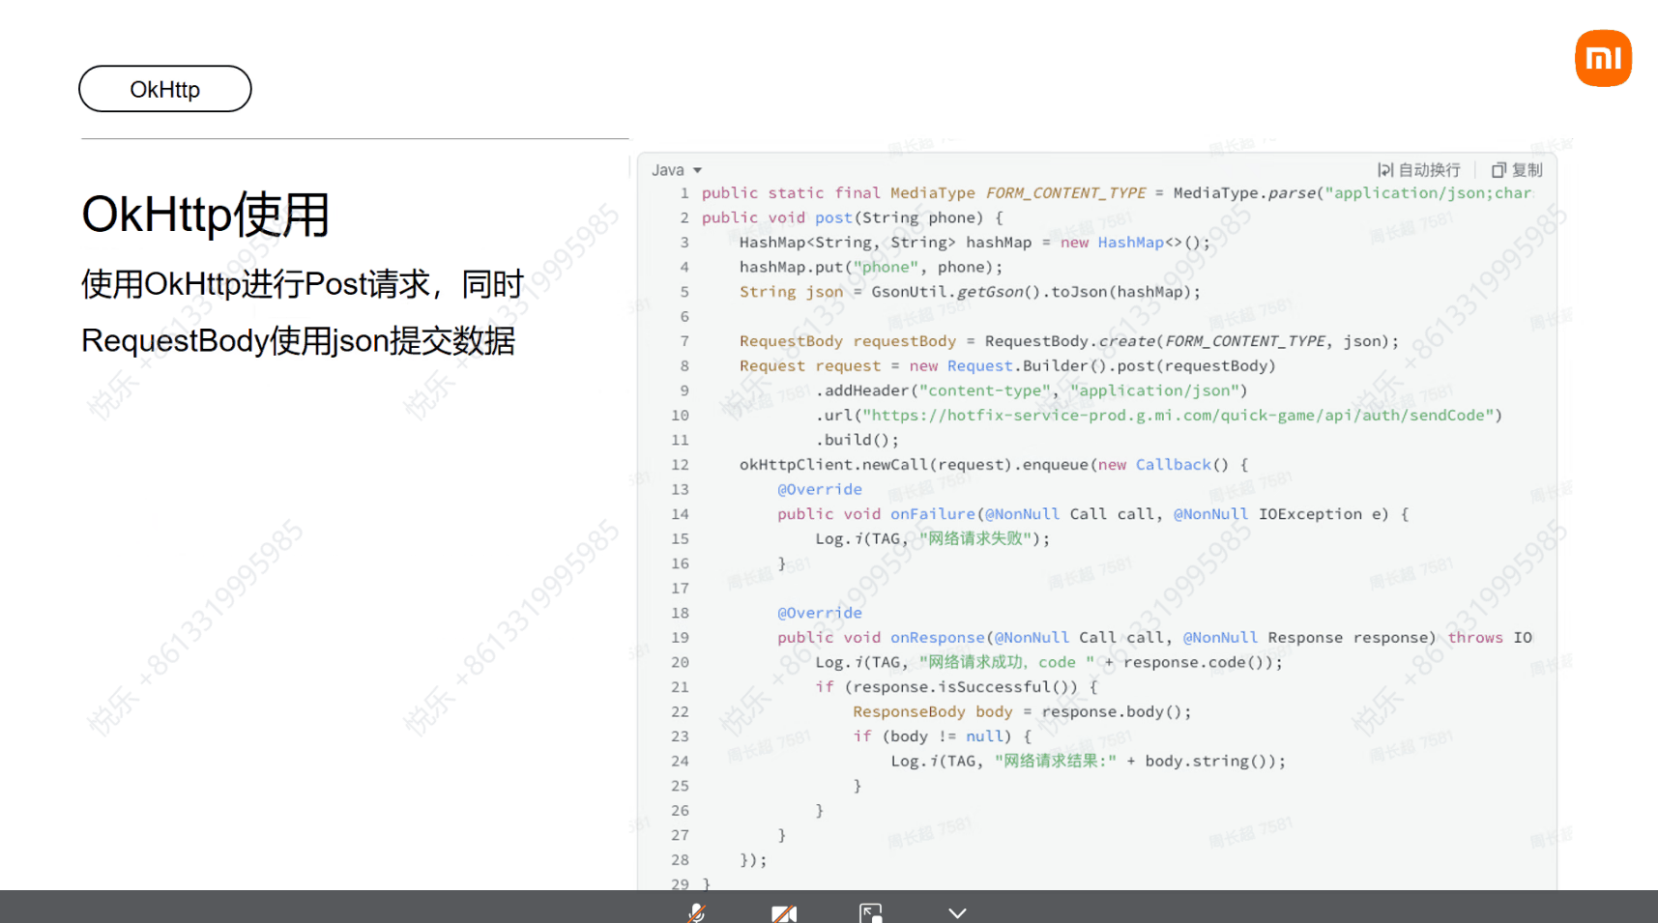The image size is (1658, 923).
Task: Click the text 使用OkHttp进行Post请求，同时
Action: click(302, 284)
